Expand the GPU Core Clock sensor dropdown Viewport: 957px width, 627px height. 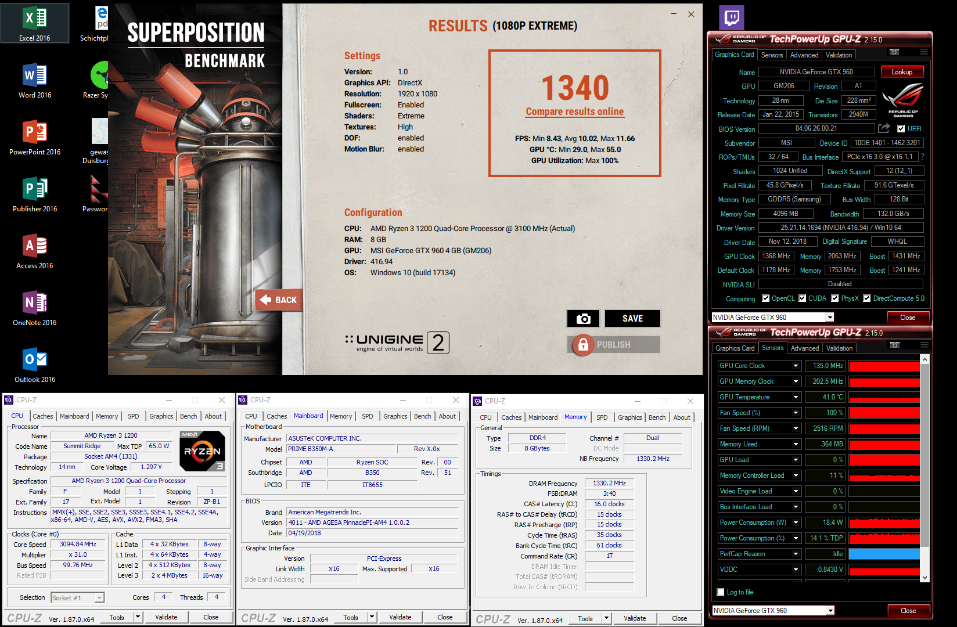click(796, 366)
